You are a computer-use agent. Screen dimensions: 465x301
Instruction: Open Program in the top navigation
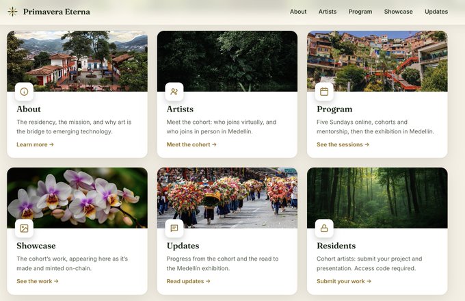360,12
